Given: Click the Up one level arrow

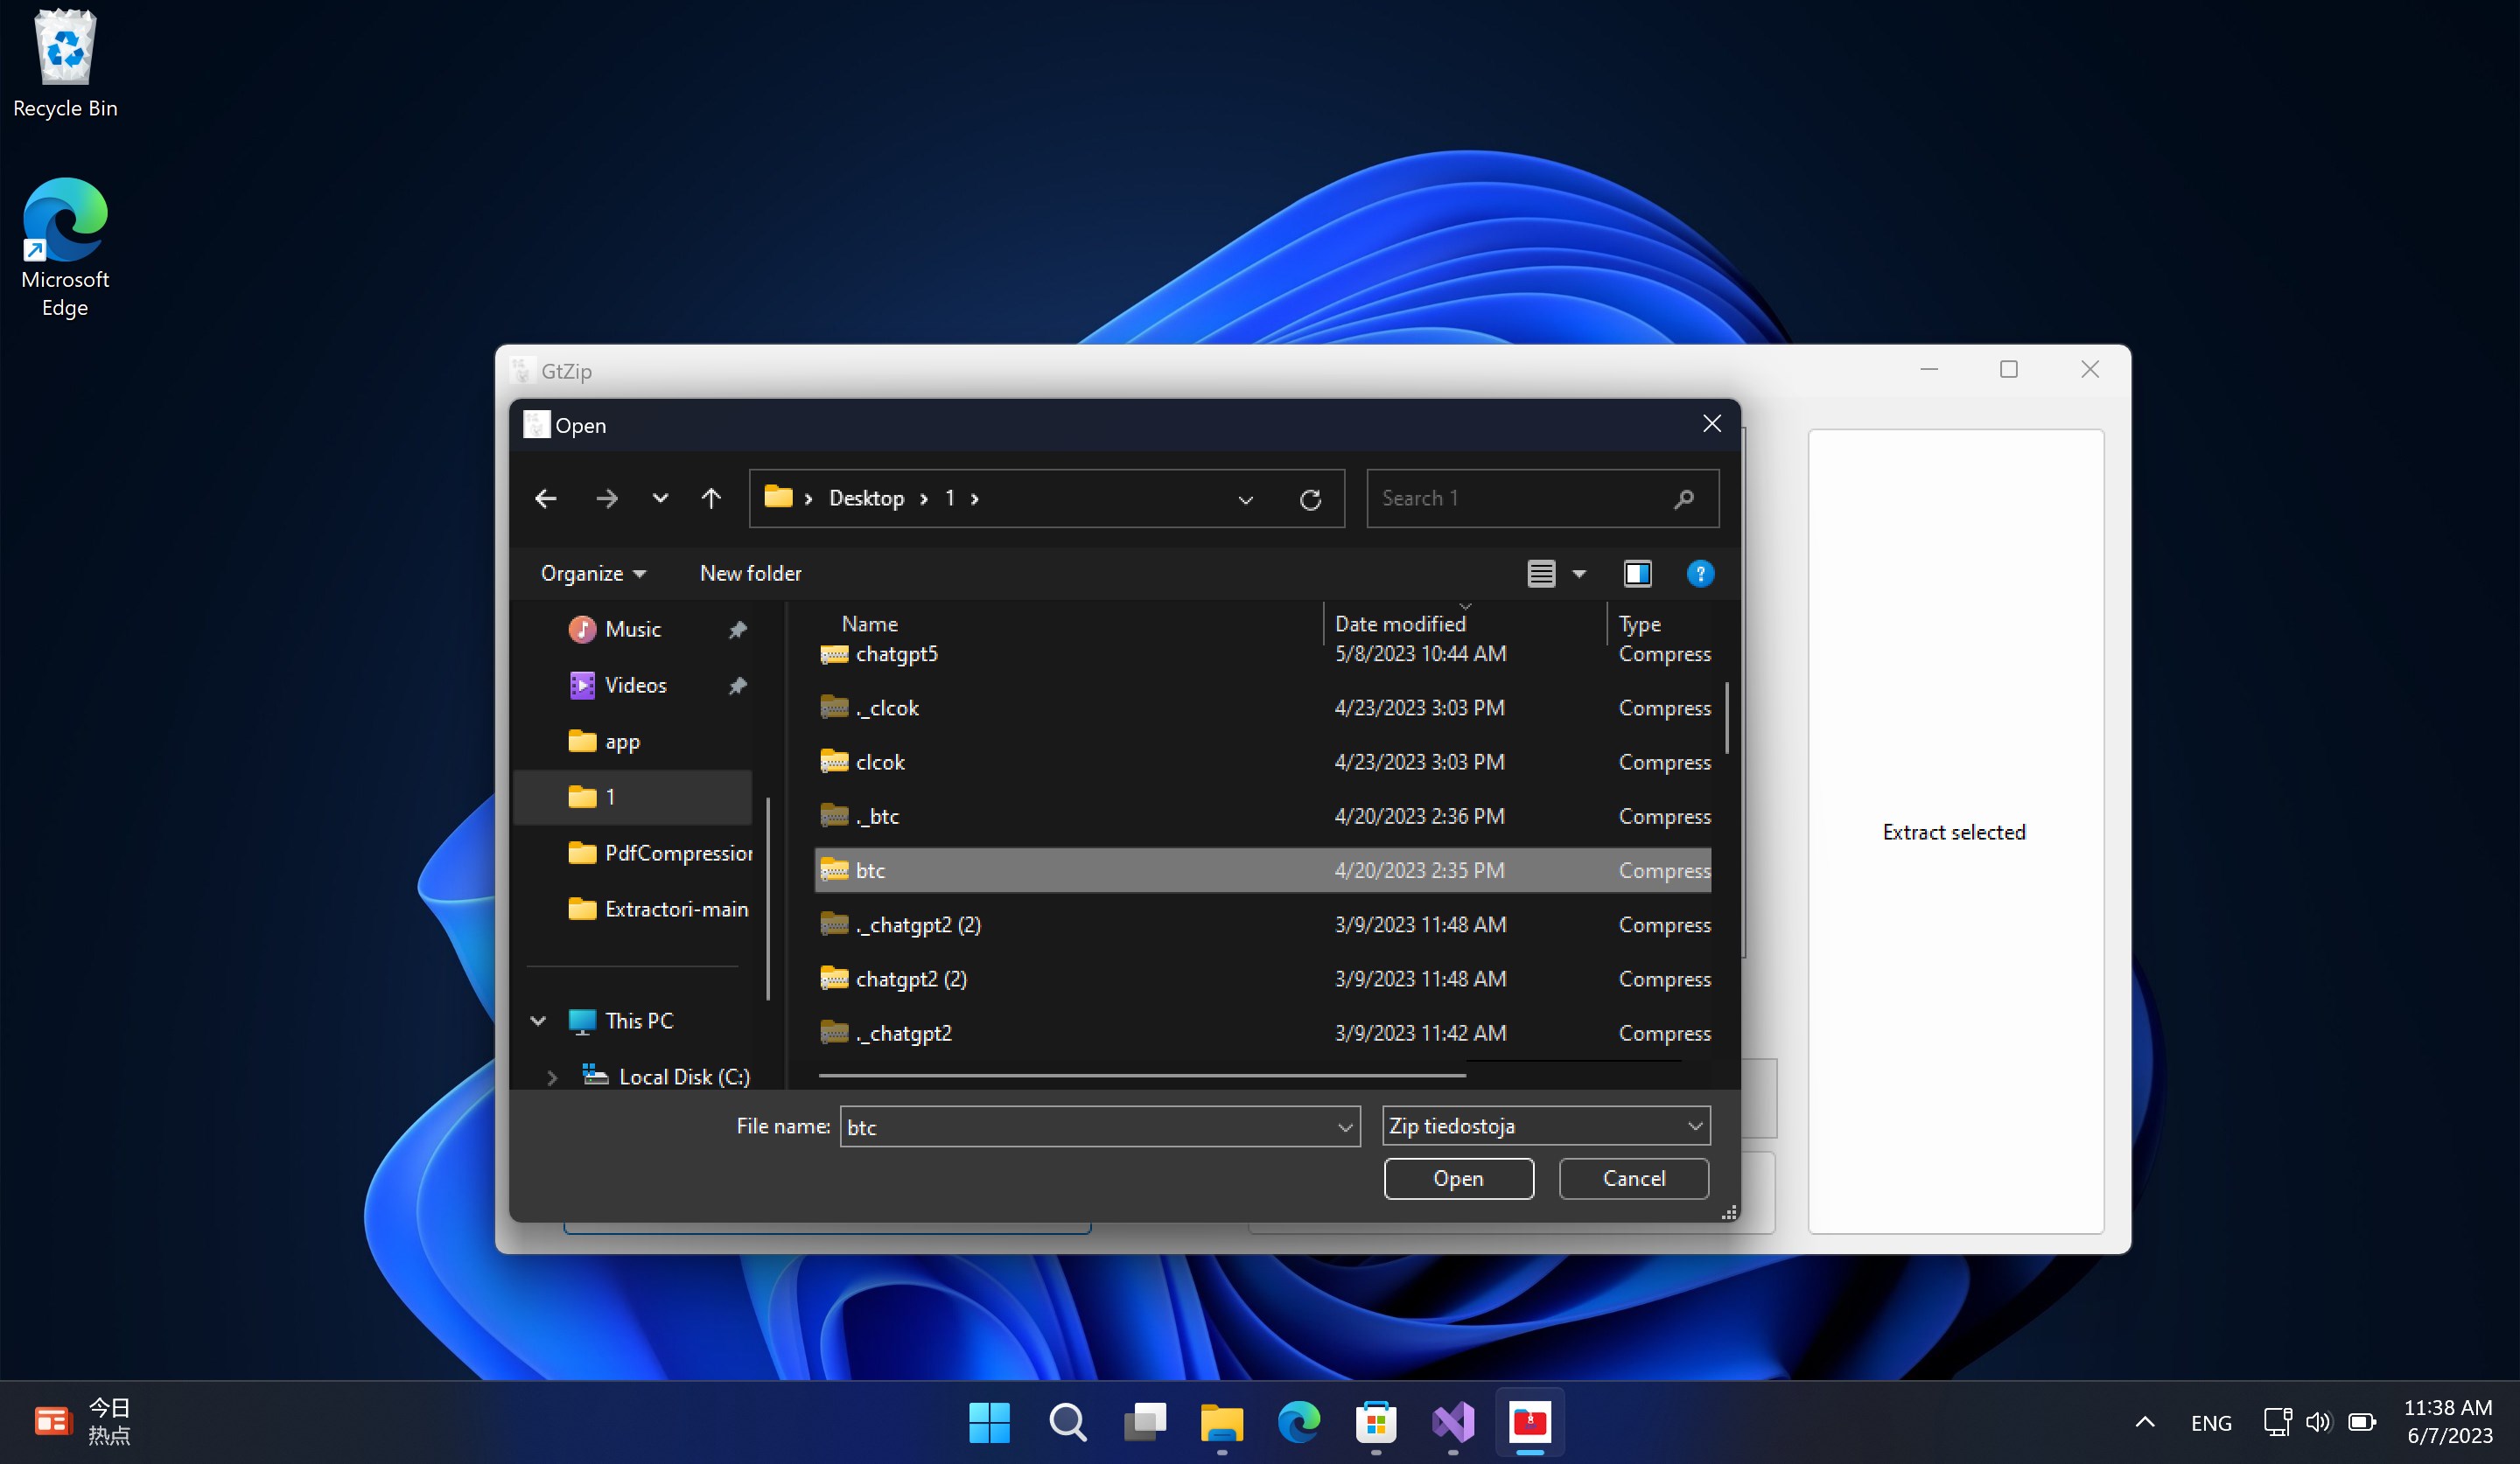Looking at the screenshot, I should tap(711, 498).
